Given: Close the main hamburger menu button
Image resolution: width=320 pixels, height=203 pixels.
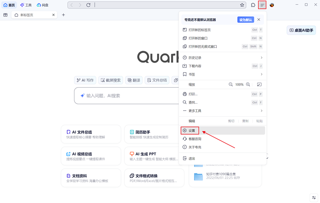Looking at the screenshot, I should click(262, 5).
